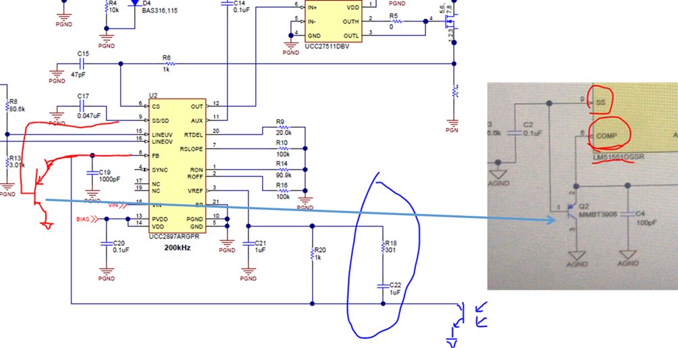
Task: Select the COMP pin label in photo
Action: pyautogui.click(x=608, y=136)
